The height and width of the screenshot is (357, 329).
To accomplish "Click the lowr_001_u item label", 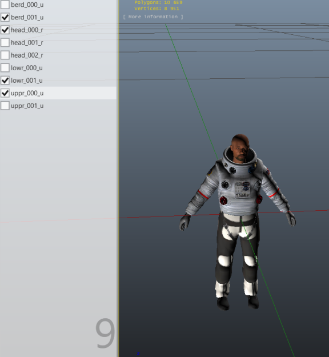I will (27, 81).
